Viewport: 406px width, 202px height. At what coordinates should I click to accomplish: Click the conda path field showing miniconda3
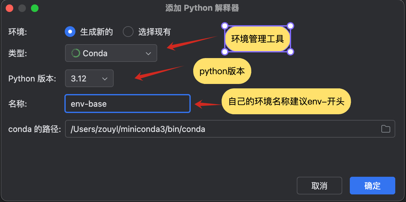tap(221, 129)
